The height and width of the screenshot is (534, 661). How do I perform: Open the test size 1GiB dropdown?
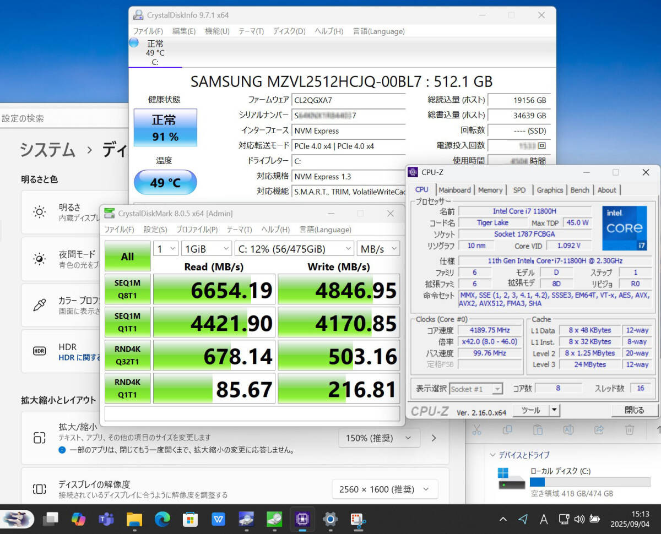[207, 249]
